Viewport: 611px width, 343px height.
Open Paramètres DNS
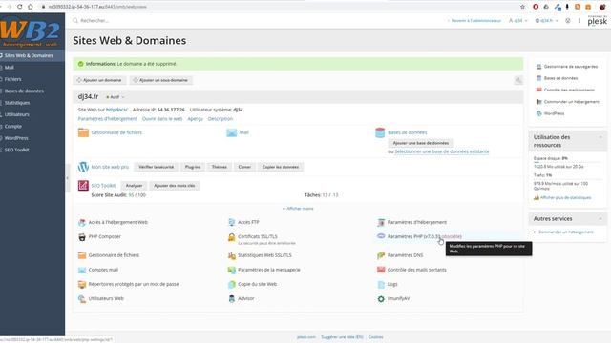[x=405, y=255]
